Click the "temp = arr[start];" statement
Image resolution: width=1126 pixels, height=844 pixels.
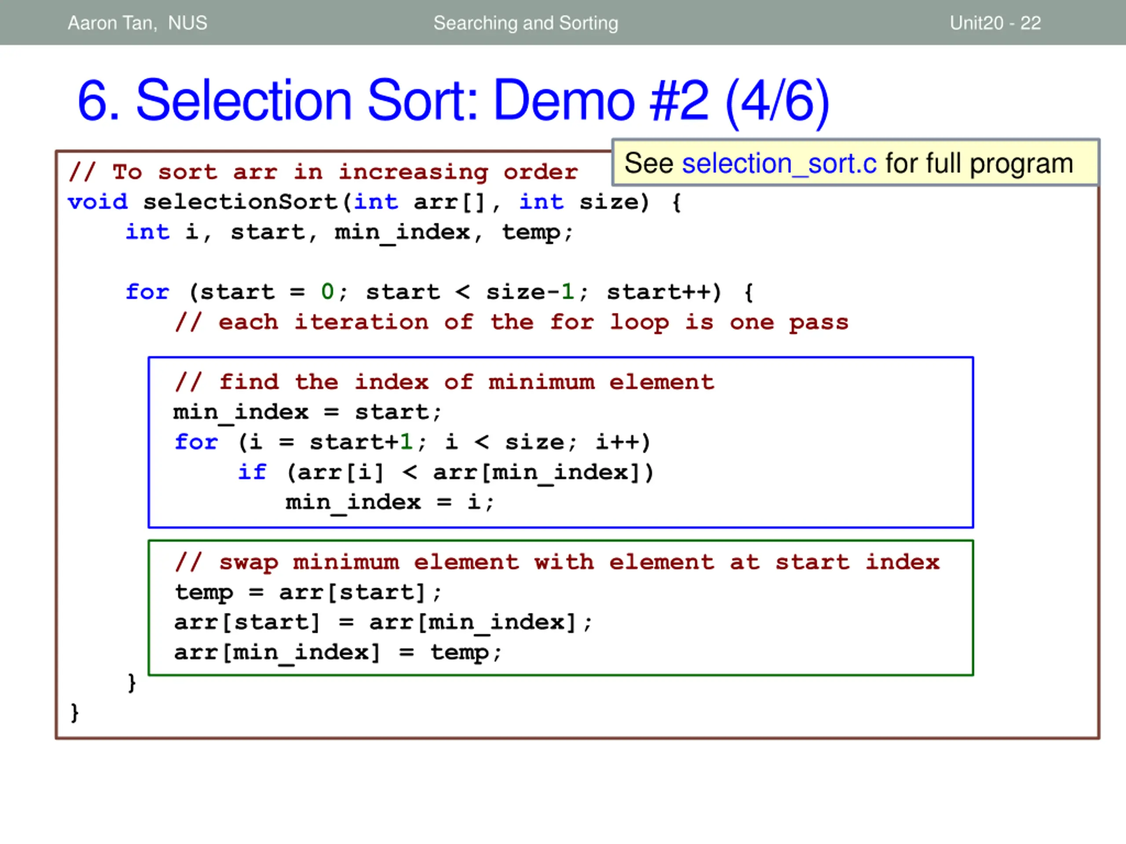tap(308, 593)
